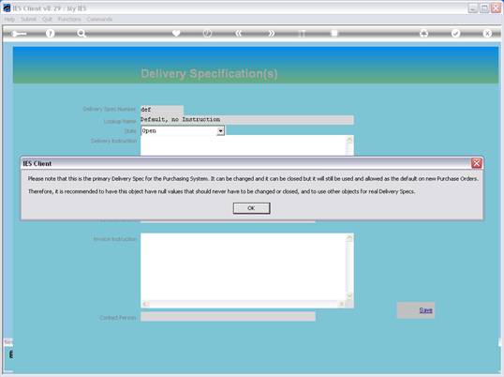Open the State dropdown showing Open
504x377 pixels.
[x=183, y=130]
